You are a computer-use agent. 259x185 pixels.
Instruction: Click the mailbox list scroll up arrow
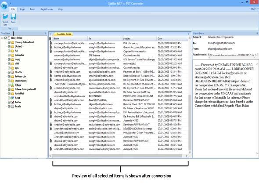point(190,38)
